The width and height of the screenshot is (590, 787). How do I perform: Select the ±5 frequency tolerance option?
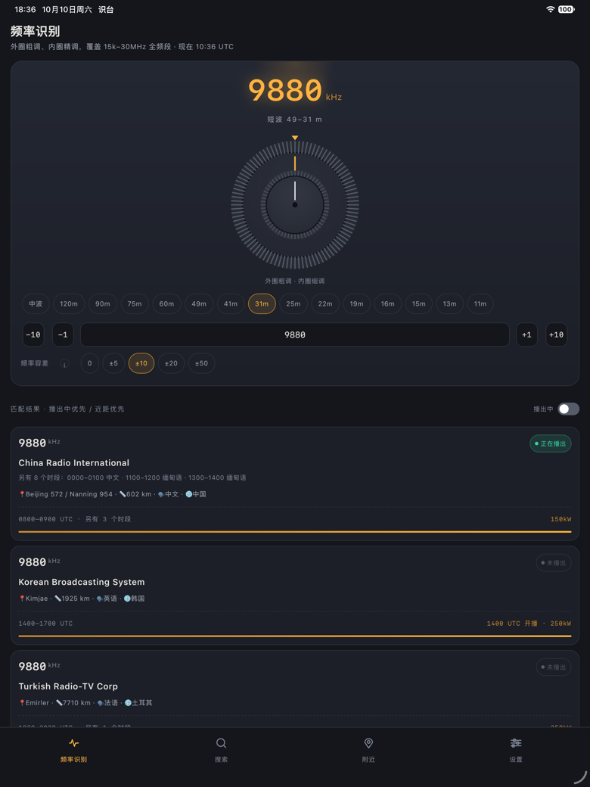pos(114,363)
